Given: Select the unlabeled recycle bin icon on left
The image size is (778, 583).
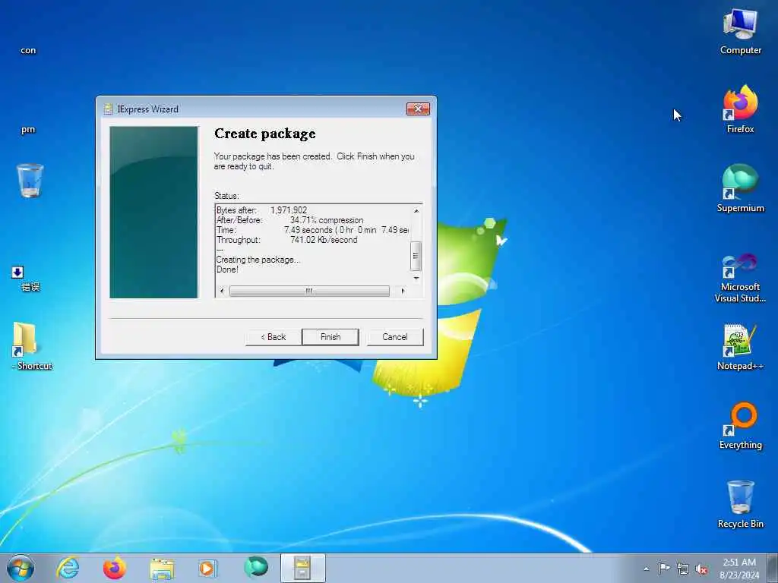Looking at the screenshot, I should [x=30, y=181].
